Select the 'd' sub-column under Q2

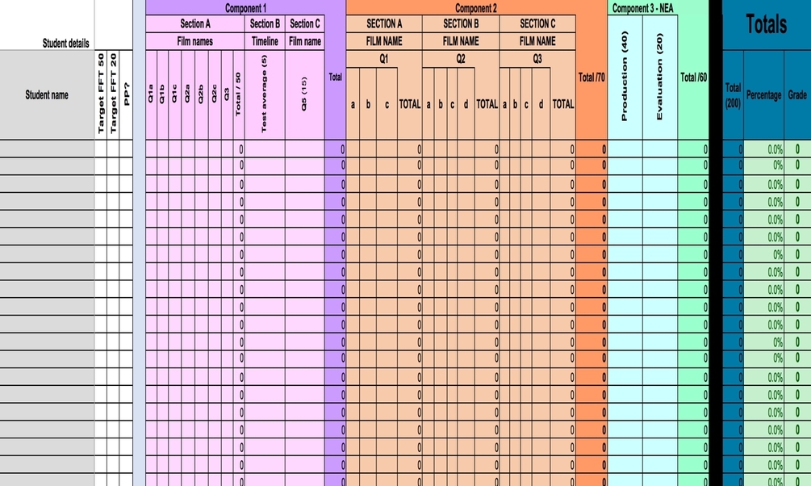pyautogui.click(x=466, y=104)
